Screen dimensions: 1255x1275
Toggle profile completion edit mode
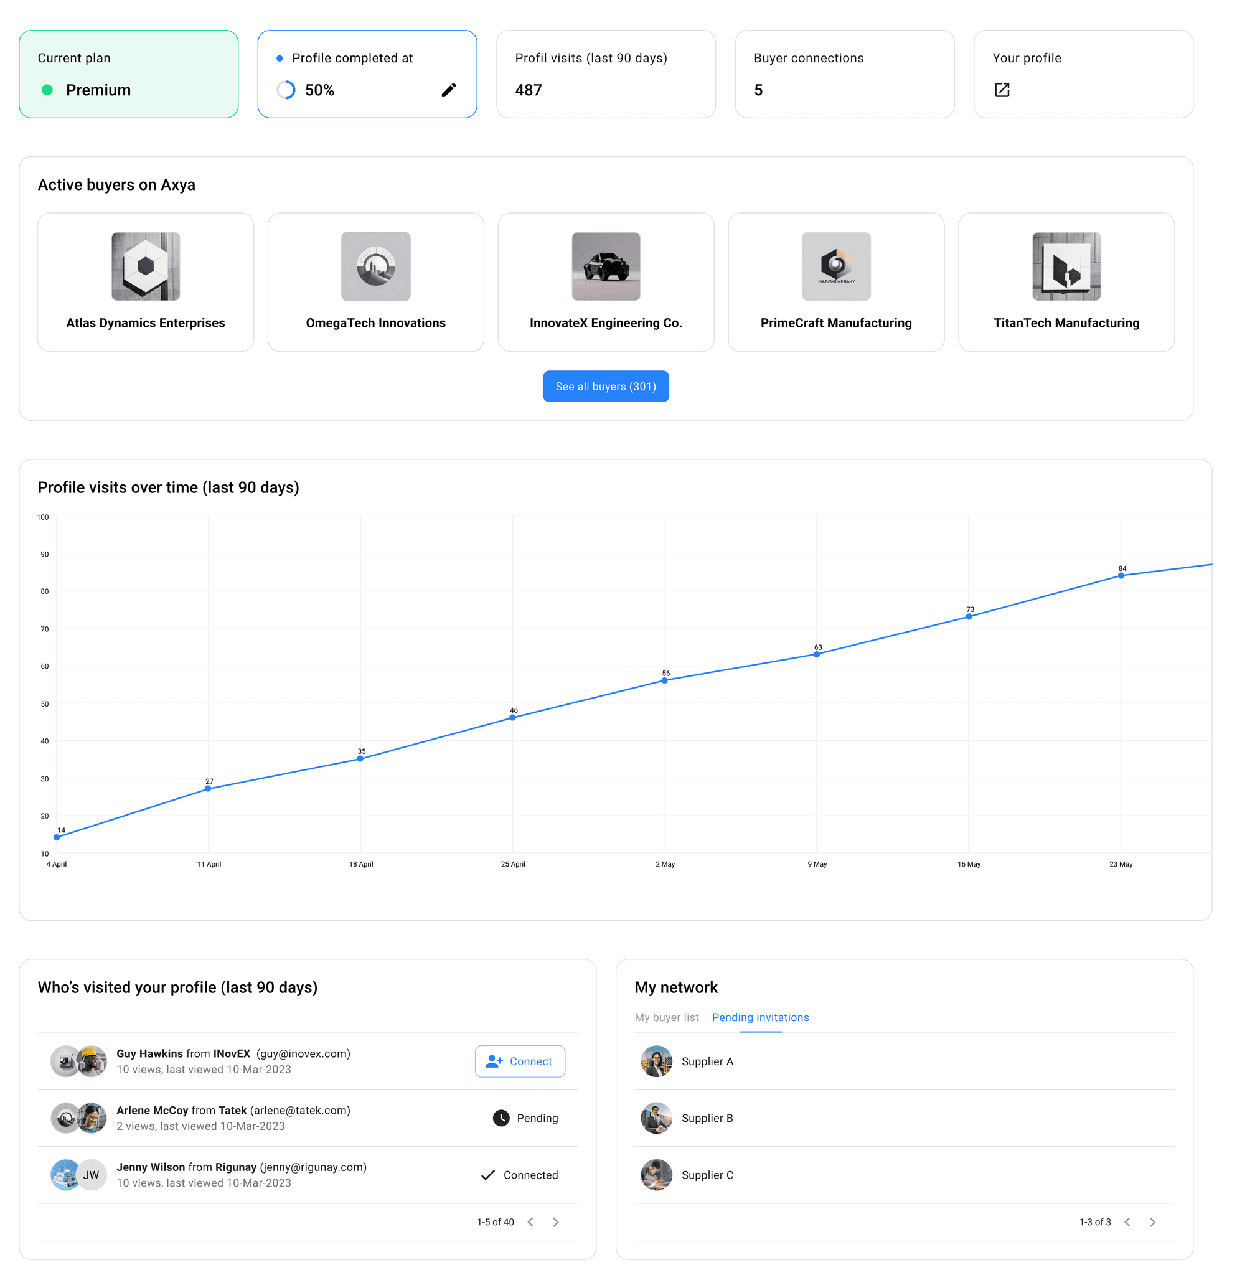click(449, 90)
